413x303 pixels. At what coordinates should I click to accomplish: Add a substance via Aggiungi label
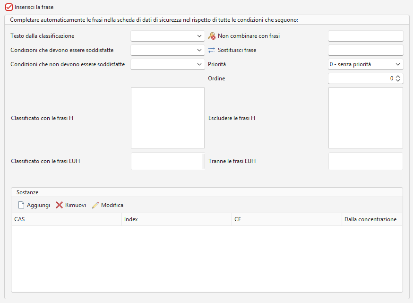[38, 205]
